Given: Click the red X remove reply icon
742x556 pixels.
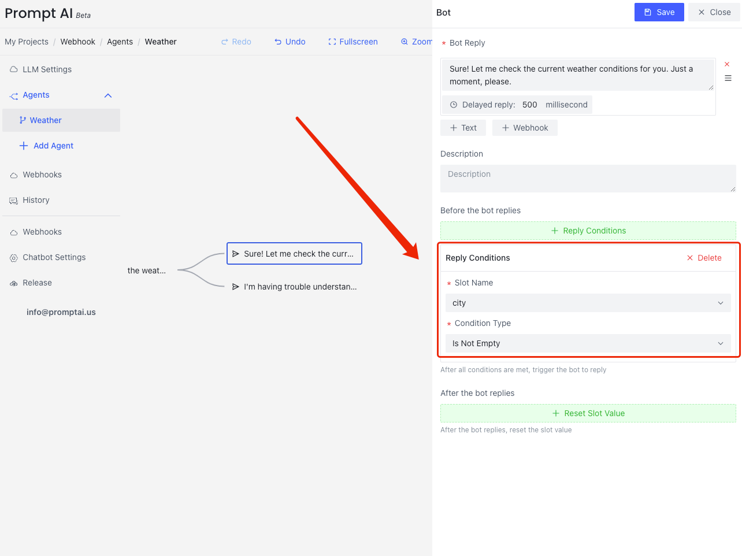Looking at the screenshot, I should click(727, 64).
